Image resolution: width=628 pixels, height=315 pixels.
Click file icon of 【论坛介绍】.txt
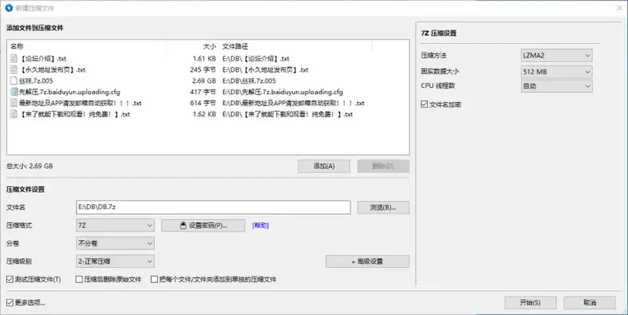[x=14, y=58]
